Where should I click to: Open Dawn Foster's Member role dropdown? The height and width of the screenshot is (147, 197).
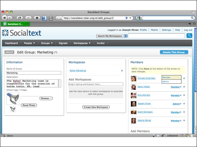pos(176,87)
